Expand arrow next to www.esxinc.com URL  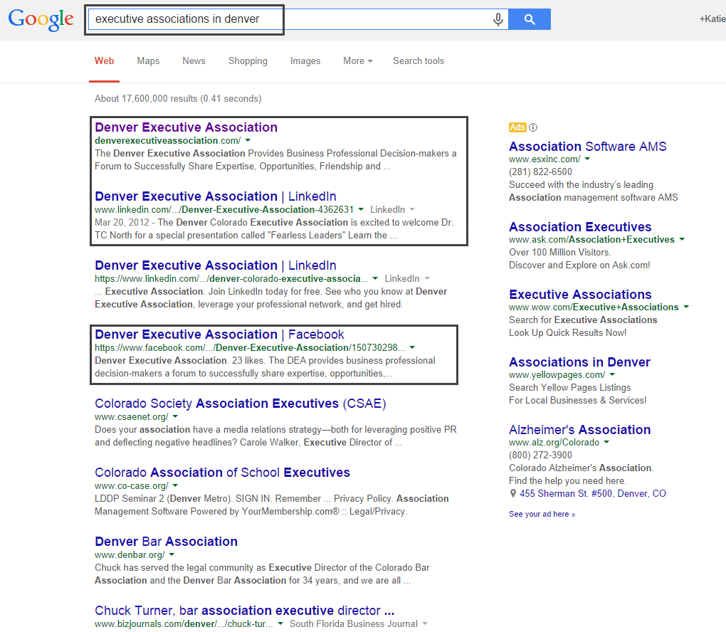click(x=587, y=159)
